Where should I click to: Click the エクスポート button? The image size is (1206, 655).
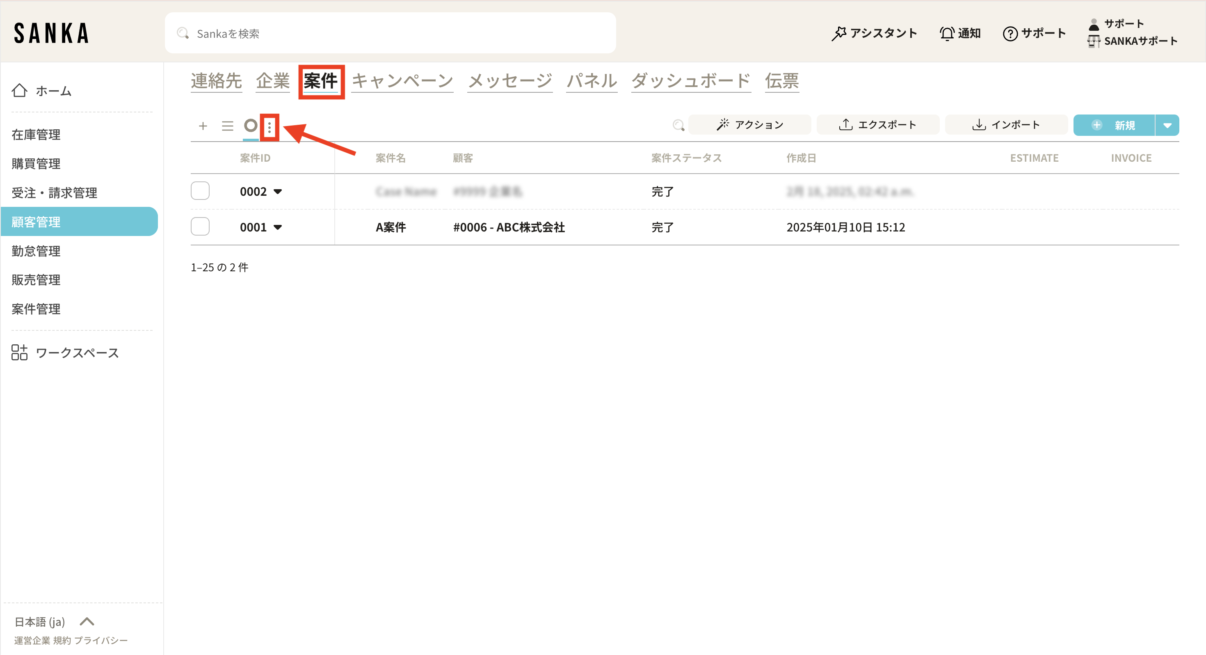click(x=877, y=125)
